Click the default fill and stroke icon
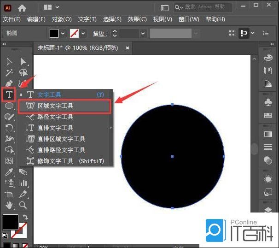The height and width of the screenshot is (248, 279). click(x=5, y=236)
